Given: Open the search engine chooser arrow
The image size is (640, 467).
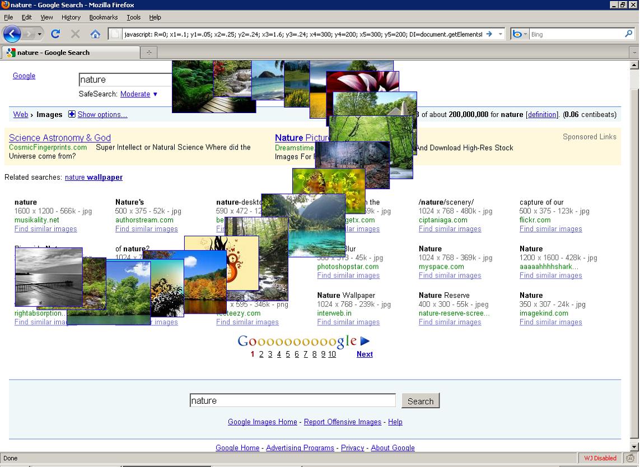Looking at the screenshot, I should tap(525, 34).
